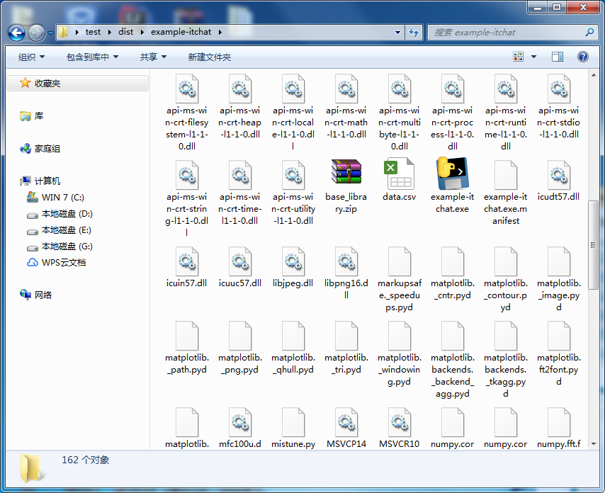Navigate to the dist breadcrumb folder
Screen dimensions: 605x493
126,32
